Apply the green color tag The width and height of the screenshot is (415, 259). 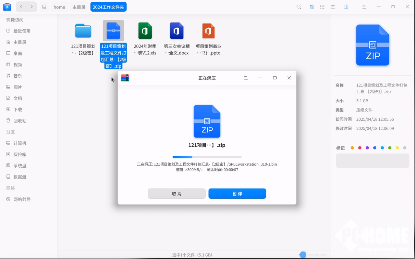click(x=390, y=148)
